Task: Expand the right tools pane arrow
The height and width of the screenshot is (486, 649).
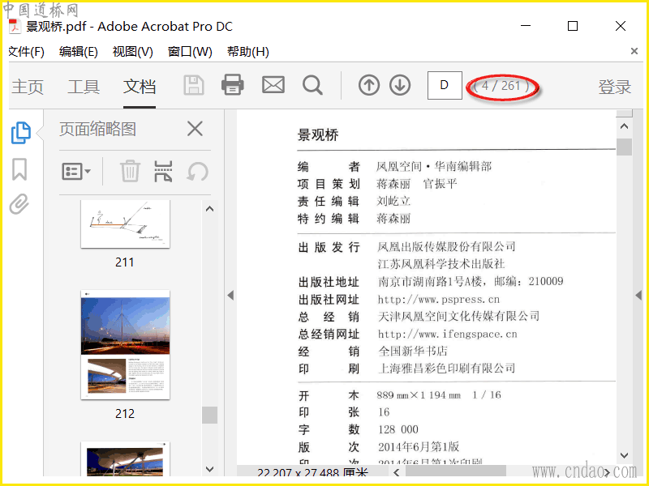Action: click(638, 295)
